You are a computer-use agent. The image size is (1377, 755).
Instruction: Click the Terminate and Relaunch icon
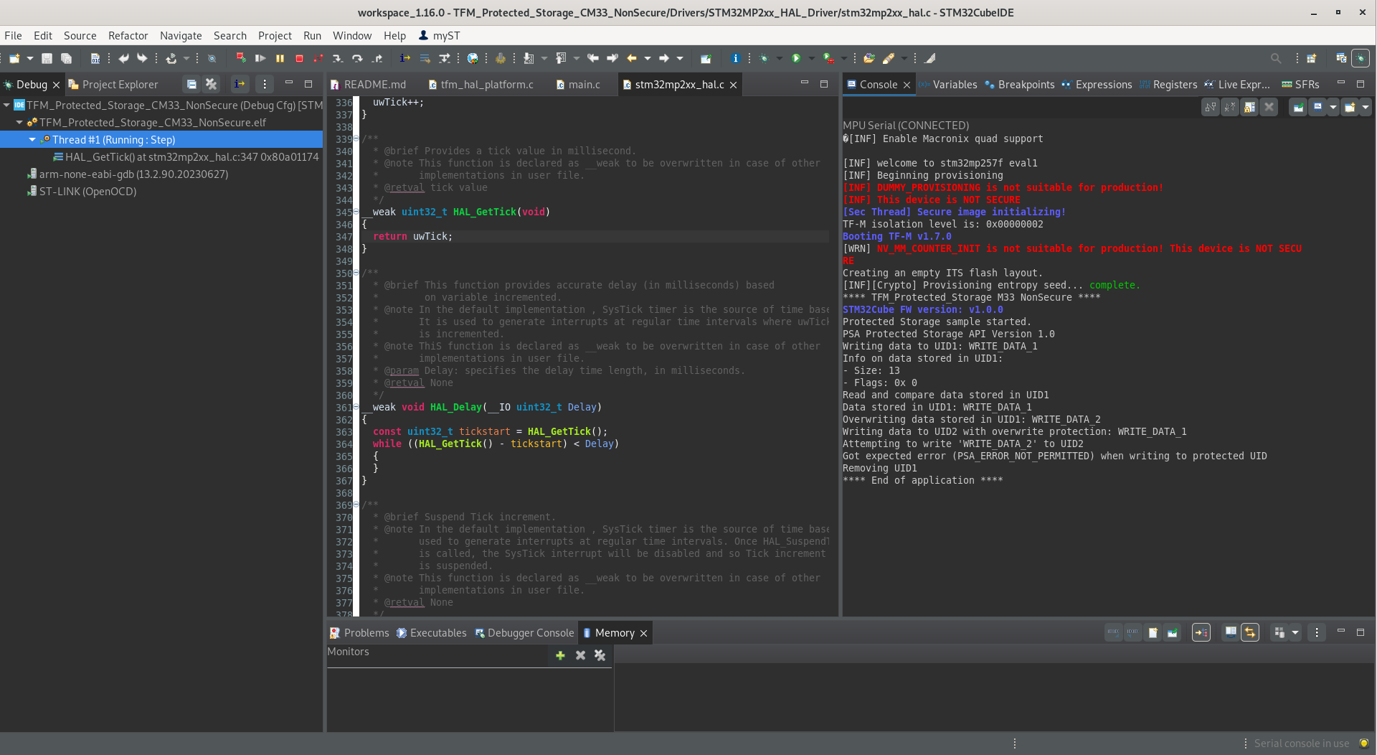pyautogui.click(x=241, y=58)
